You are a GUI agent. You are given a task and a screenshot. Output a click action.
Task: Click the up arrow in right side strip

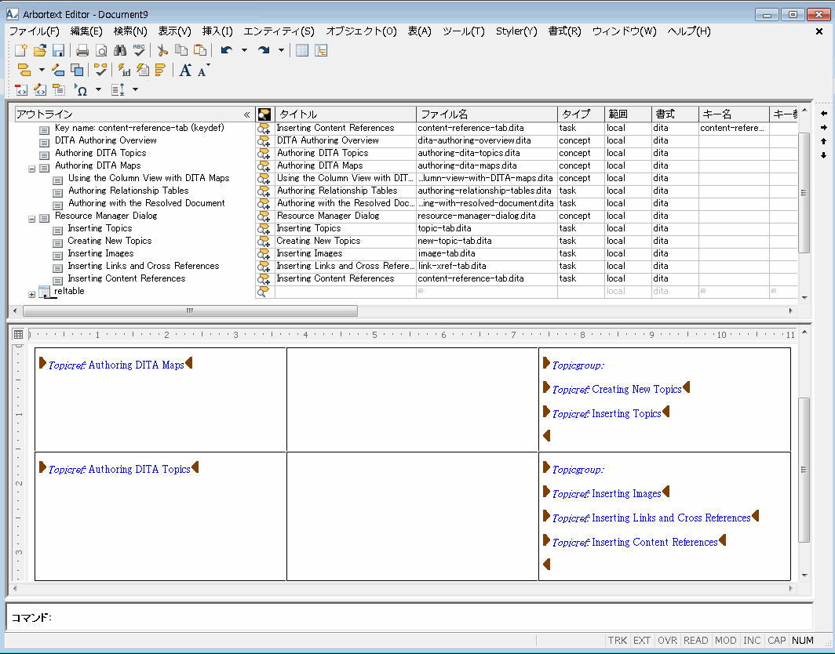[824, 141]
